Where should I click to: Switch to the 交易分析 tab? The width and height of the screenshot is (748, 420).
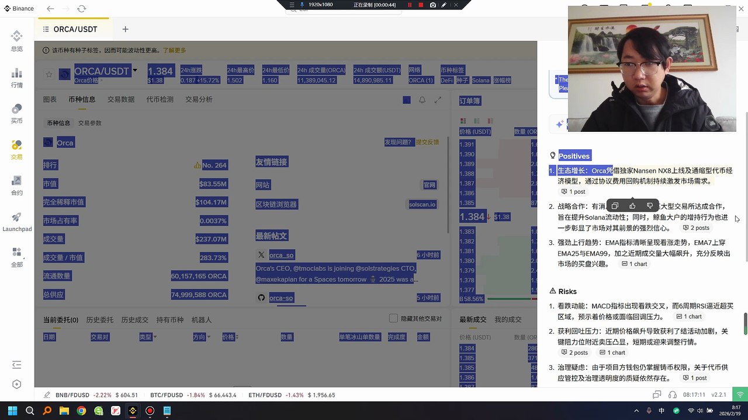199,100
